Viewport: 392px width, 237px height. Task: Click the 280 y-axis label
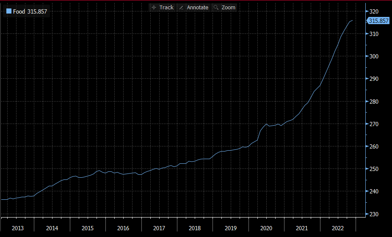point(374,102)
